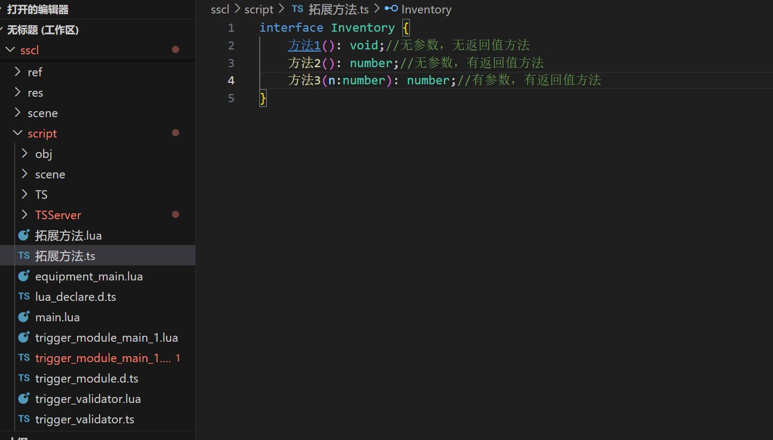Open trigger_module_main_1.lua file

point(97,337)
